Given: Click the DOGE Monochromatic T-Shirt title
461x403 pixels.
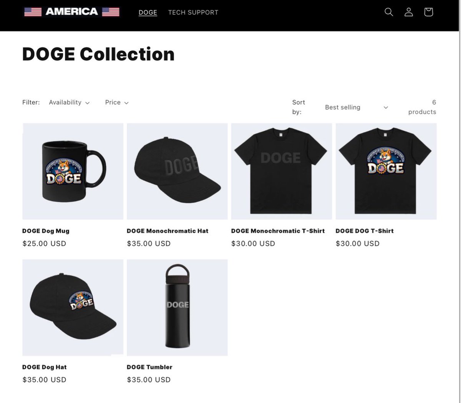Looking at the screenshot, I should point(278,231).
